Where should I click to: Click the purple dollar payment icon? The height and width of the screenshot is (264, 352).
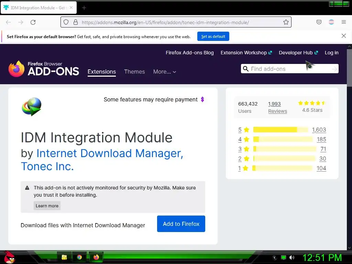coord(202,99)
